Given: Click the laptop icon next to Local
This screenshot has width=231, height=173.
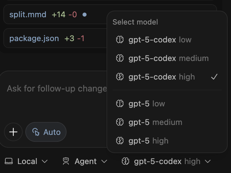Looking at the screenshot, I should pyautogui.click(x=9, y=161).
